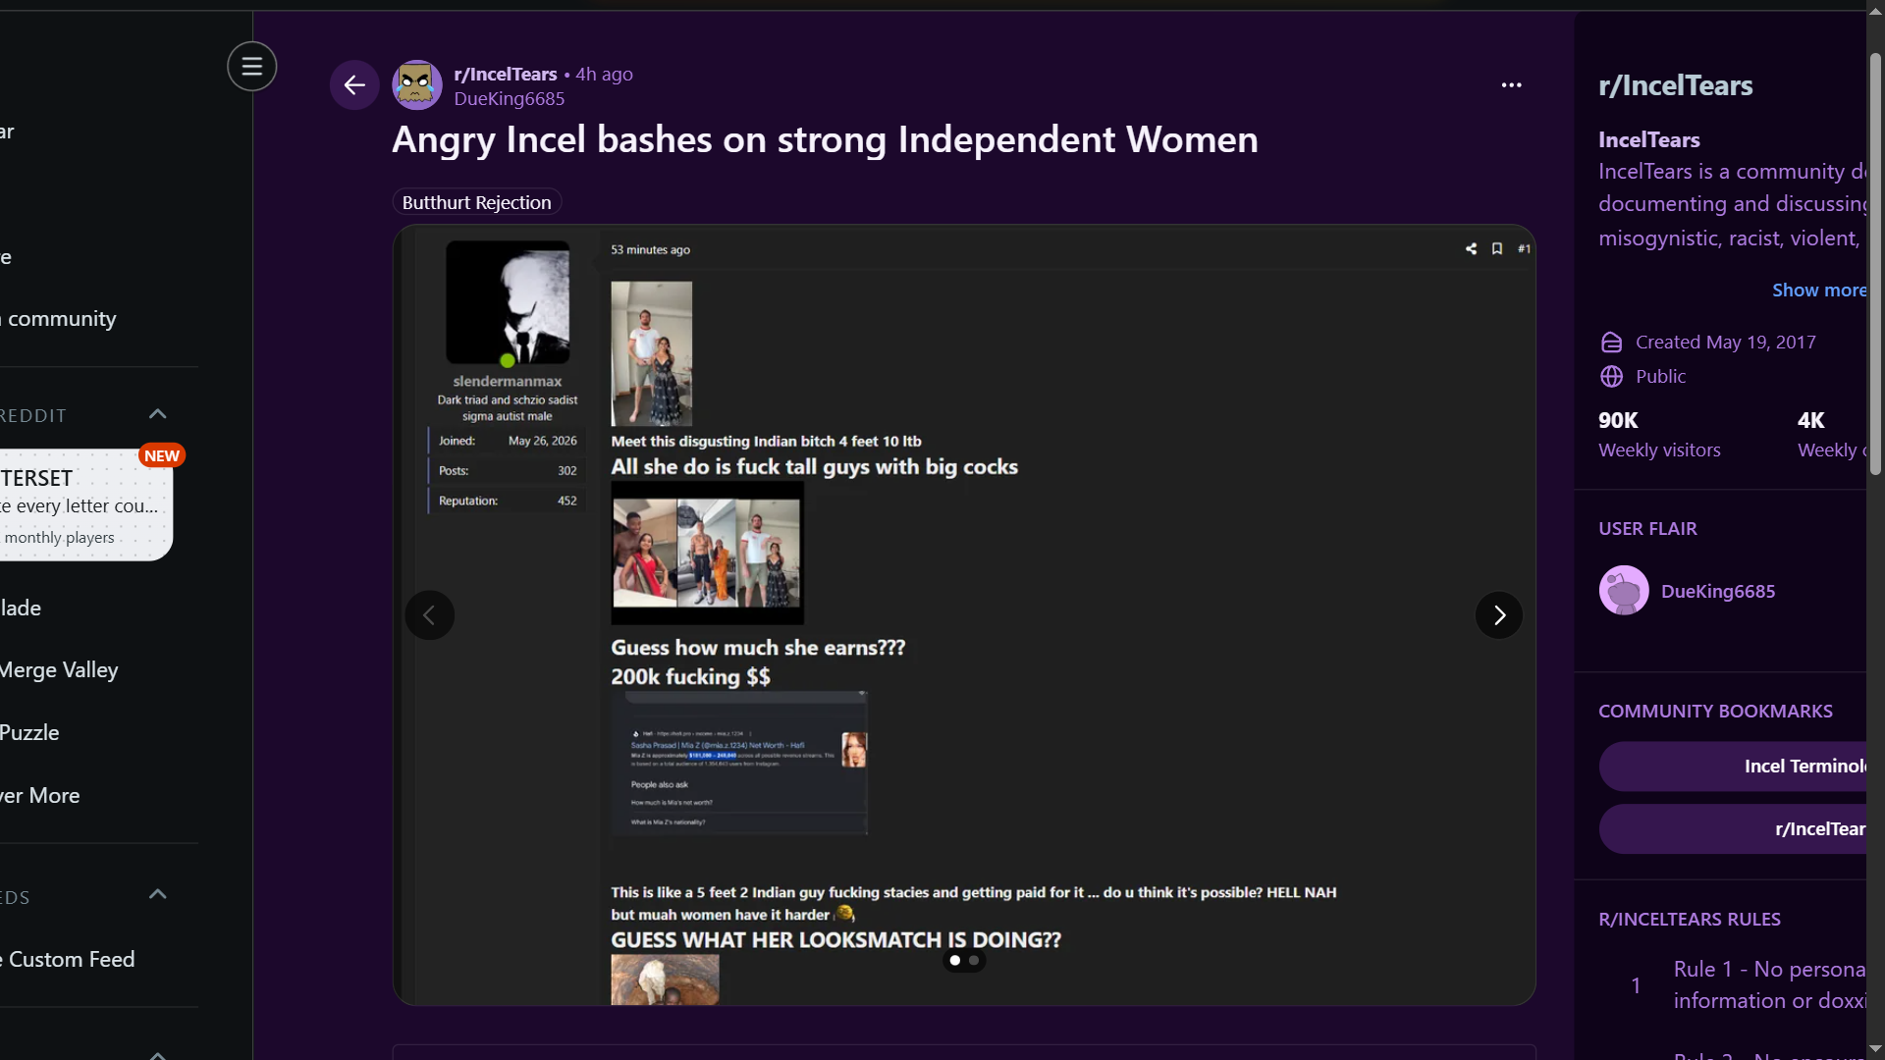This screenshot has width=1885, height=1060.
Task: Click the first gallery pagination dot
Action: click(x=955, y=961)
